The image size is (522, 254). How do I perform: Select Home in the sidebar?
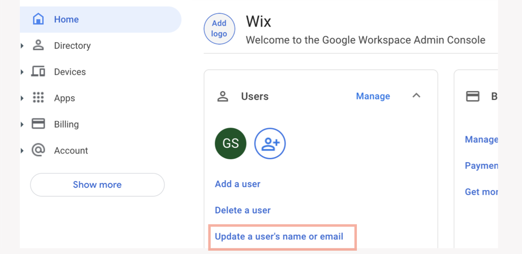click(x=101, y=19)
